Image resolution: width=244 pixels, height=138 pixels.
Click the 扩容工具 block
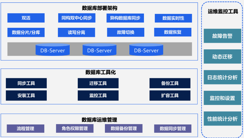tap(170, 96)
